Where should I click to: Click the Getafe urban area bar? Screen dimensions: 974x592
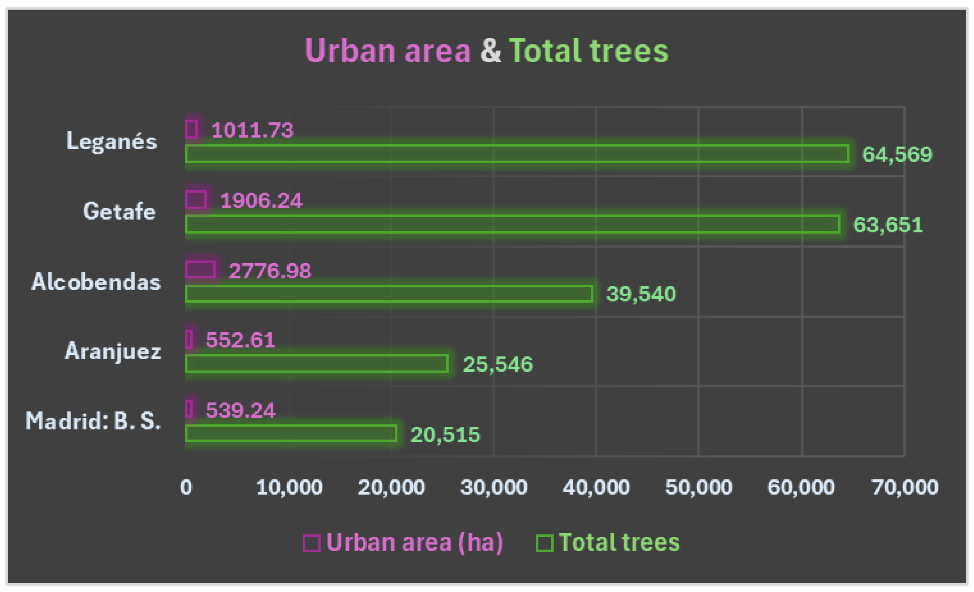coord(196,200)
